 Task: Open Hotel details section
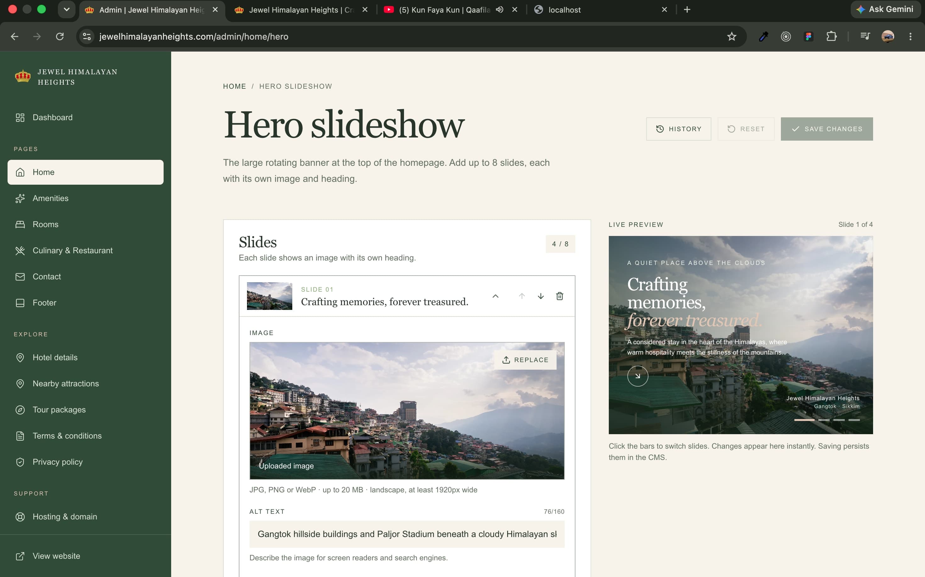pyautogui.click(x=86, y=358)
